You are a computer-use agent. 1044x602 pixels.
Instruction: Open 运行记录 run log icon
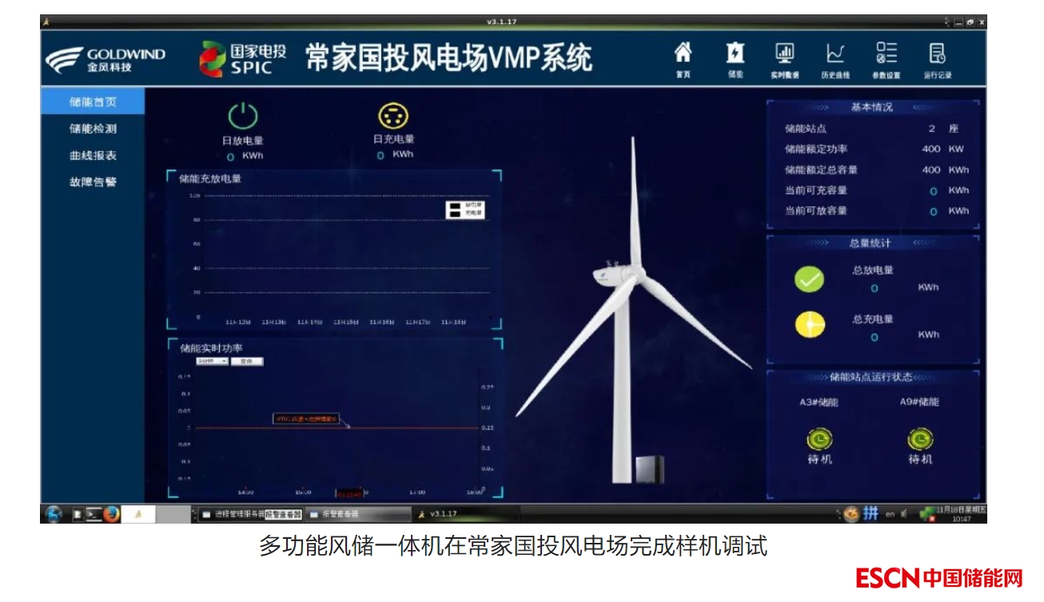[x=937, y=57]
